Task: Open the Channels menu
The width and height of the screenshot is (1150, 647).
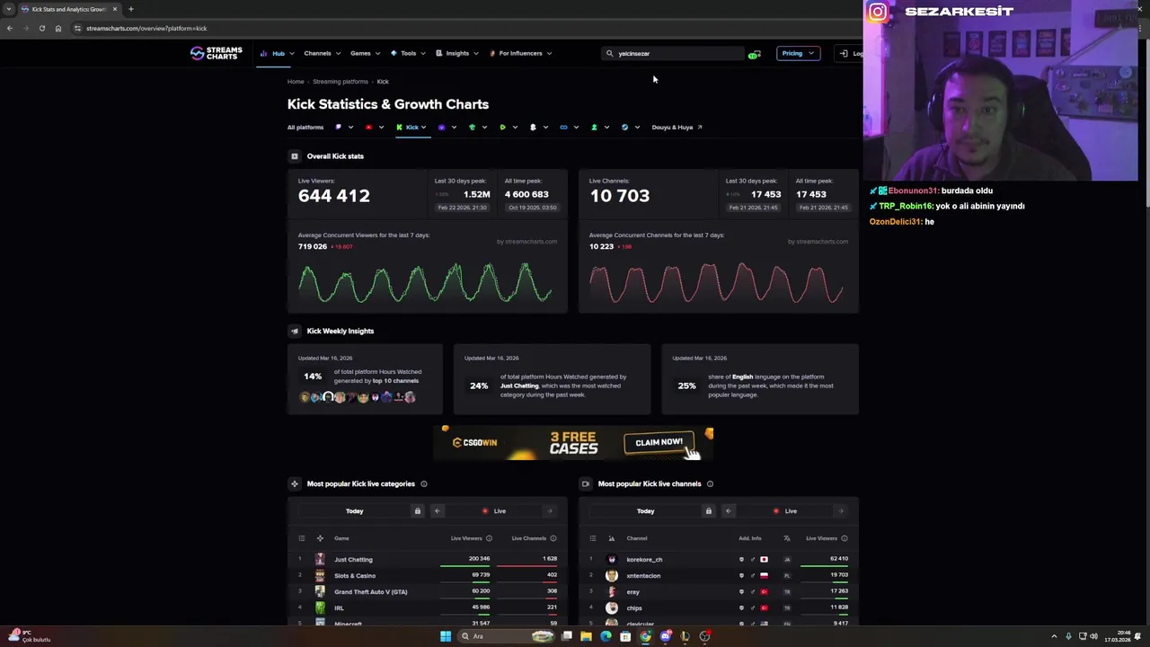Action: (322, 53)
